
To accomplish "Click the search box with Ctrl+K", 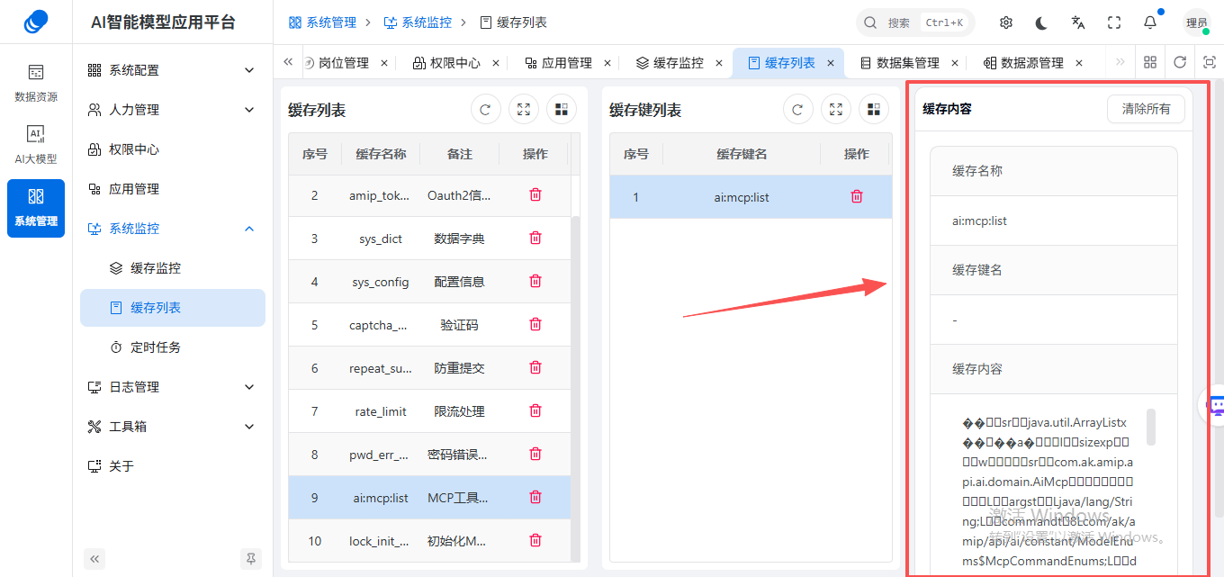I will (x=915, y=23).
